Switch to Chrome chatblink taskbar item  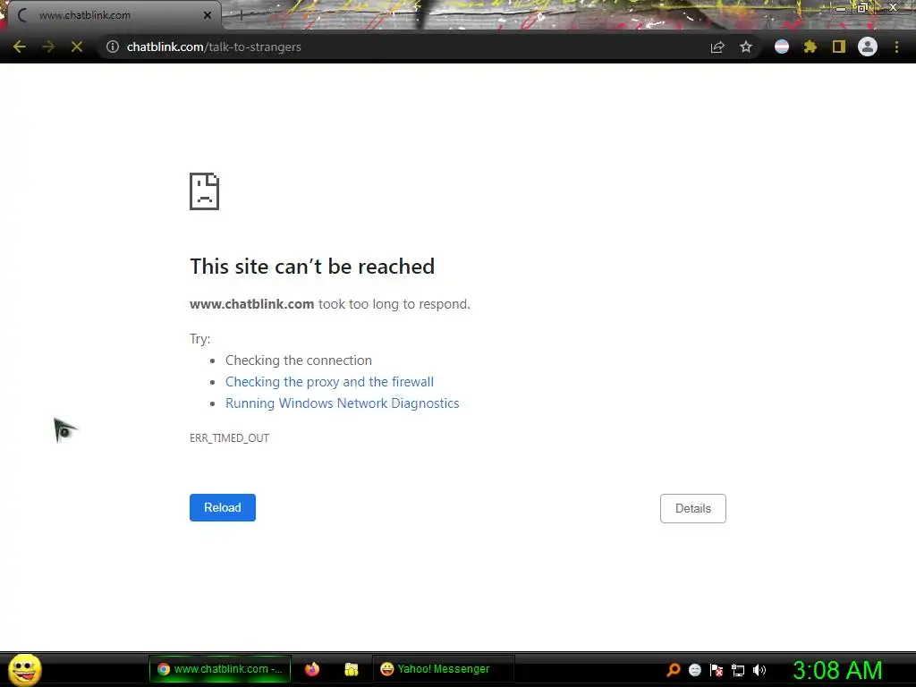coord(220,669)
